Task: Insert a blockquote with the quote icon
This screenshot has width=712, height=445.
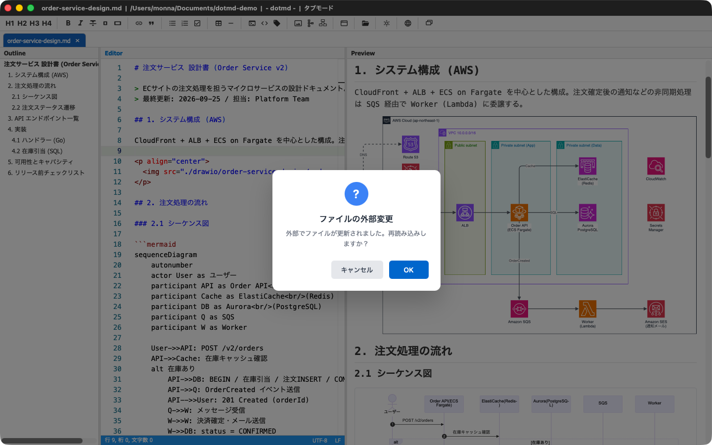Action: (x=151, y=23)
